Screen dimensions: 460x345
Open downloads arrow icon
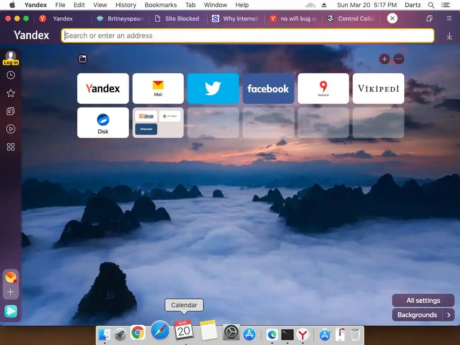click(x=449, y=36)
